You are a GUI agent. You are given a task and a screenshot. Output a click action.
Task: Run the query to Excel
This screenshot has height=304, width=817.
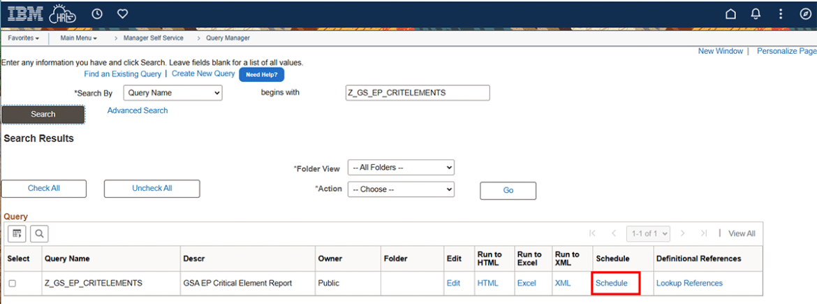tap(527, 283)
